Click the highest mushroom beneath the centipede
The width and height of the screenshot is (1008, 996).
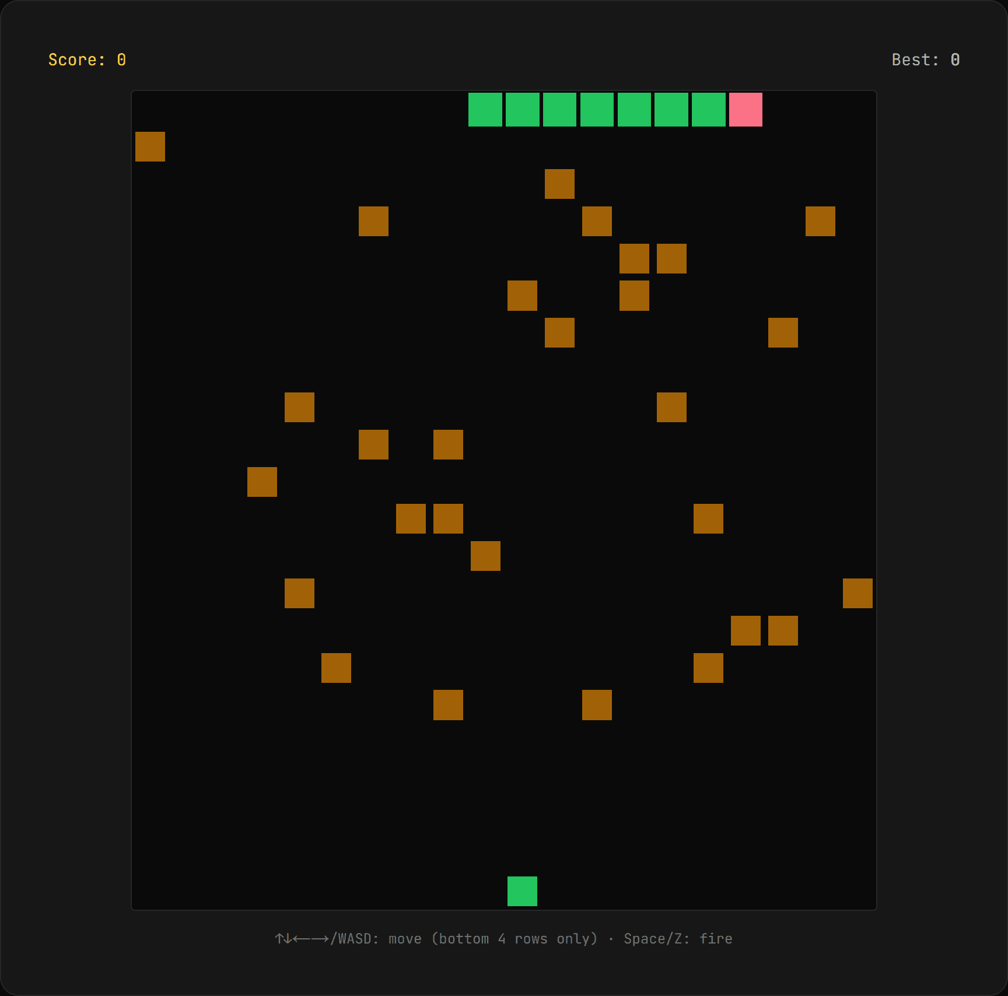coord(559,184)
